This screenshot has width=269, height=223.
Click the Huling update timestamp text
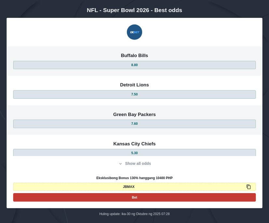click(134, 214)
